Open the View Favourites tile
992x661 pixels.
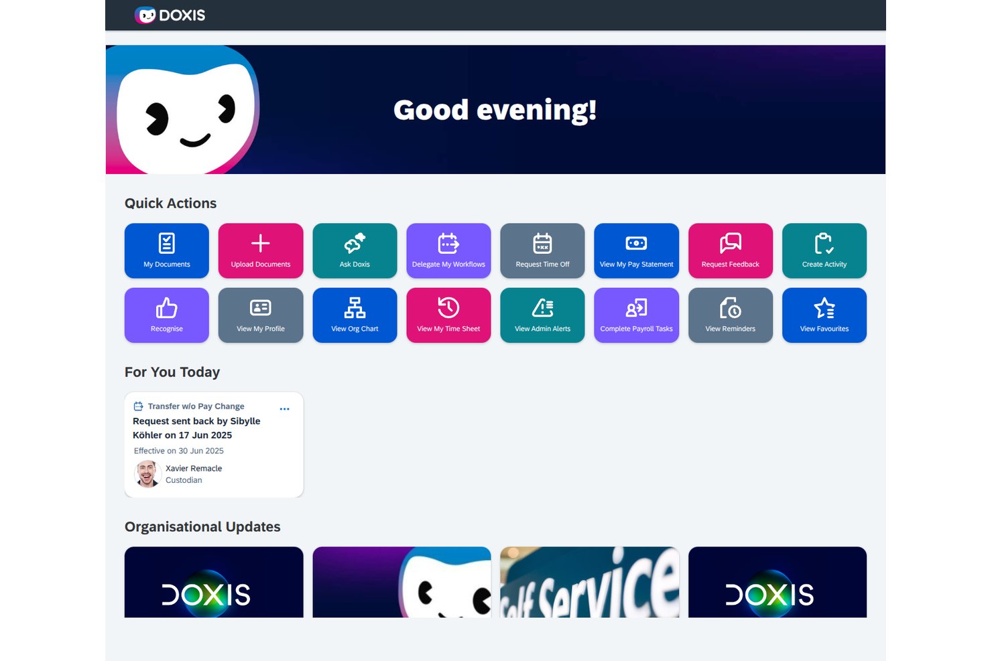(824, 315)
